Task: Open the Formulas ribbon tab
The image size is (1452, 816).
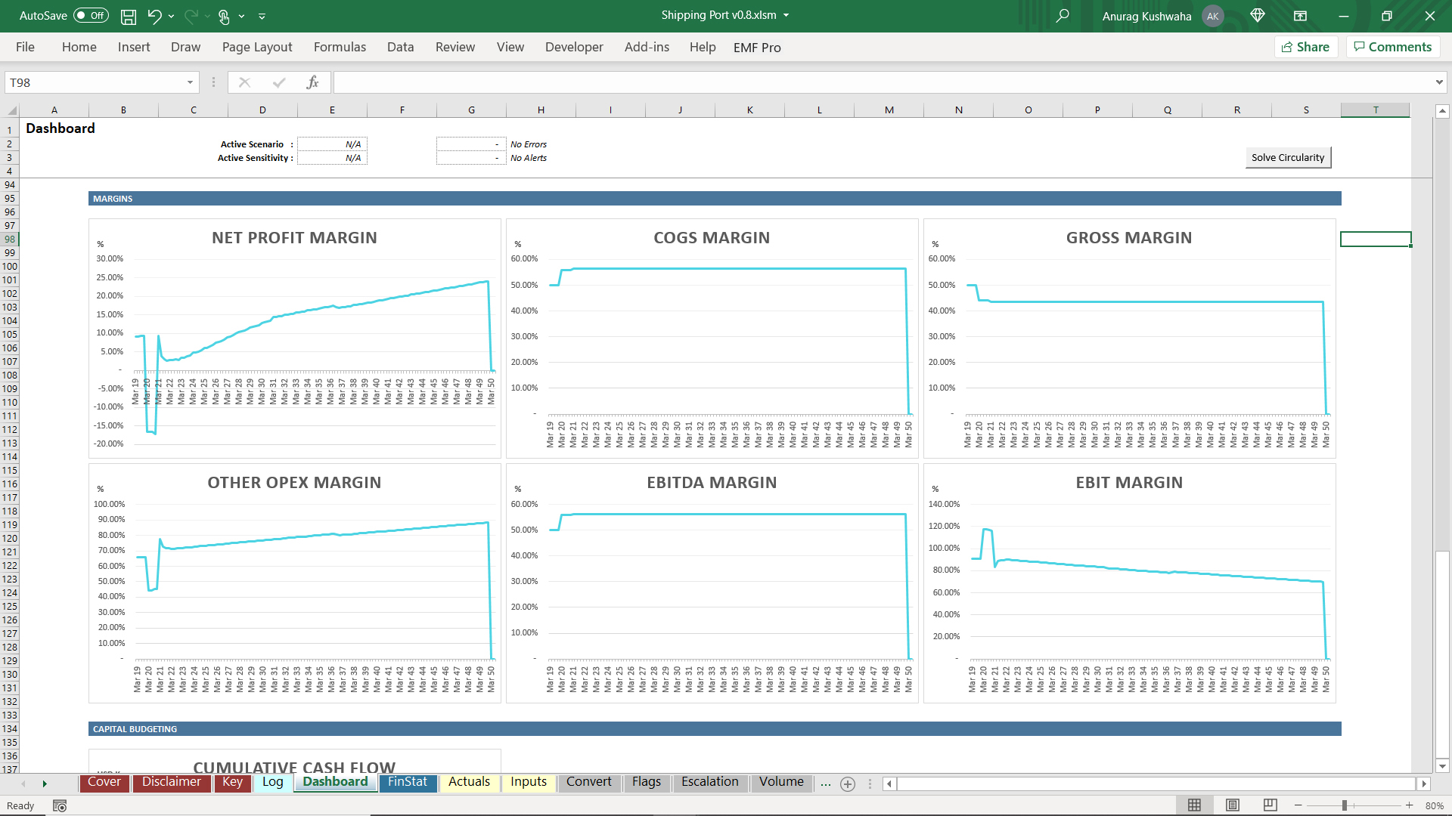Action: pos(340,47)
